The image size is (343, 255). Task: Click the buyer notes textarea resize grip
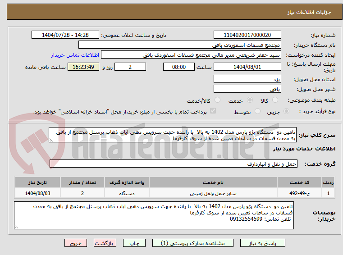tap(16, 227)
